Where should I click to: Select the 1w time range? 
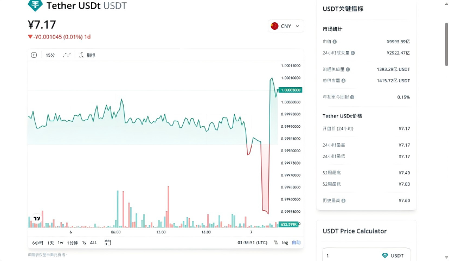pyautogui.click(x=60, y=243)
